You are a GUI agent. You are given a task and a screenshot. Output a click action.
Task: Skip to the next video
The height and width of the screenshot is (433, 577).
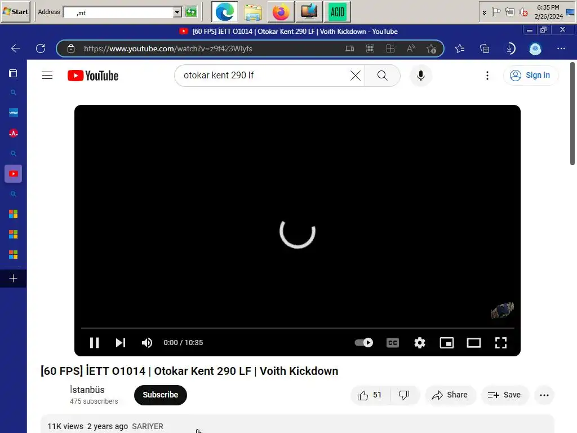tap(121, 343)
